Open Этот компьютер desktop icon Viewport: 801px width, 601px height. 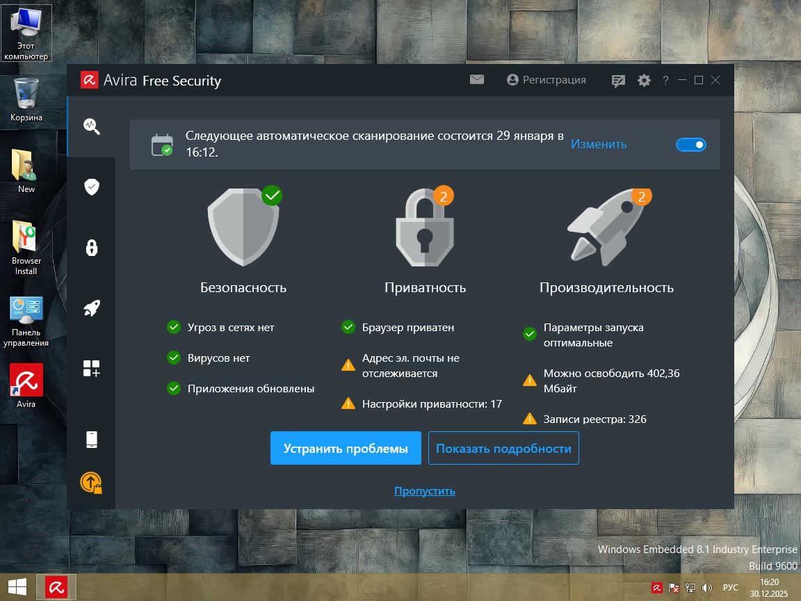pyautogui.click(x=26, y=33)
